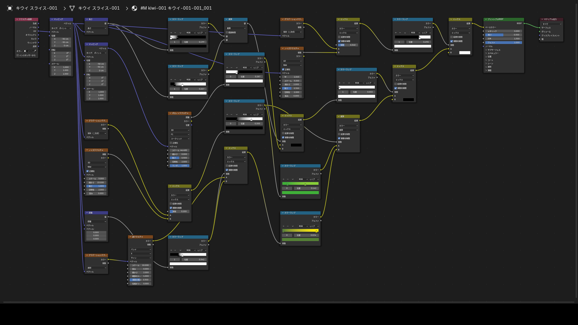Add color stop on ramp with 位置 0.300
This screenshot has height=325, width=578.
pos(227,115)
